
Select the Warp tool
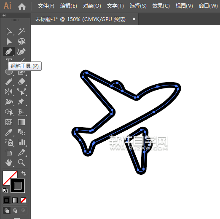tap(9, 102)
